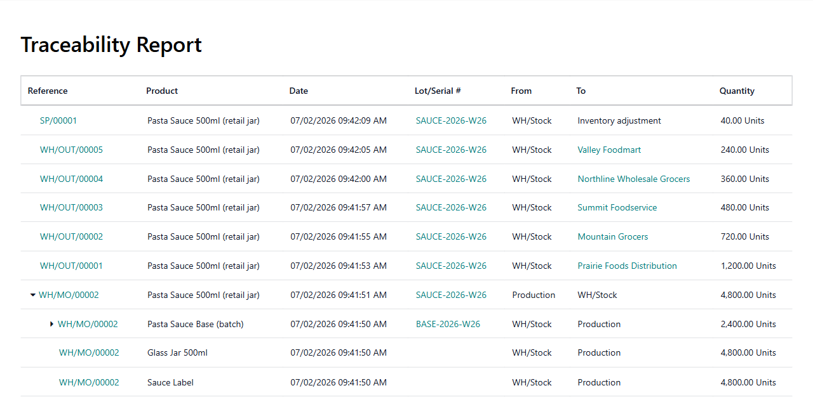Image resolution: width=813 pixels, height=407 pixels.
Task: Open Prairie Foods Distribution link
Action: click(x=627, y=266)
